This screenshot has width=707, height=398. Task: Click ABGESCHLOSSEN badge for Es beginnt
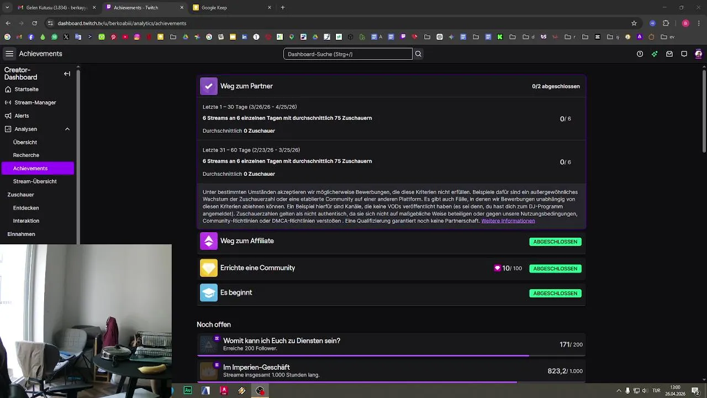555,294
